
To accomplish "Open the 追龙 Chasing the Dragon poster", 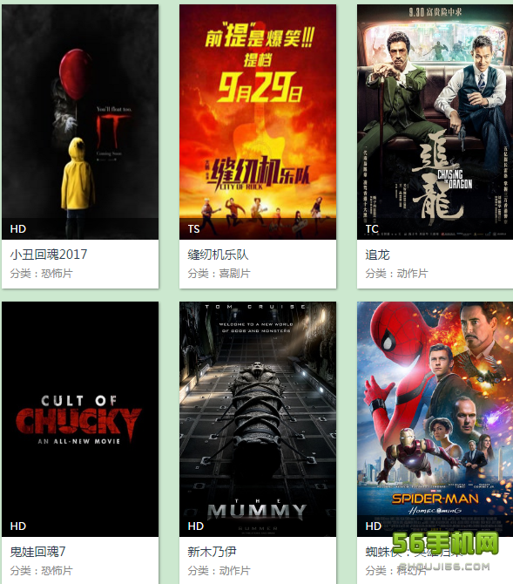I will (x=435, y=122).
